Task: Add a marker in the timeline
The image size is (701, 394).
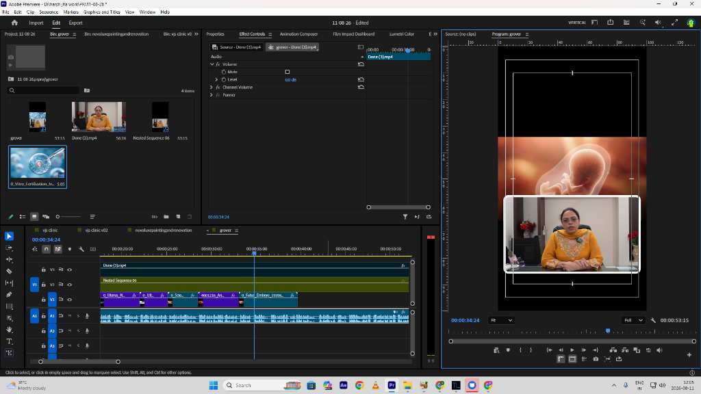Action: [x=70, y=249]
